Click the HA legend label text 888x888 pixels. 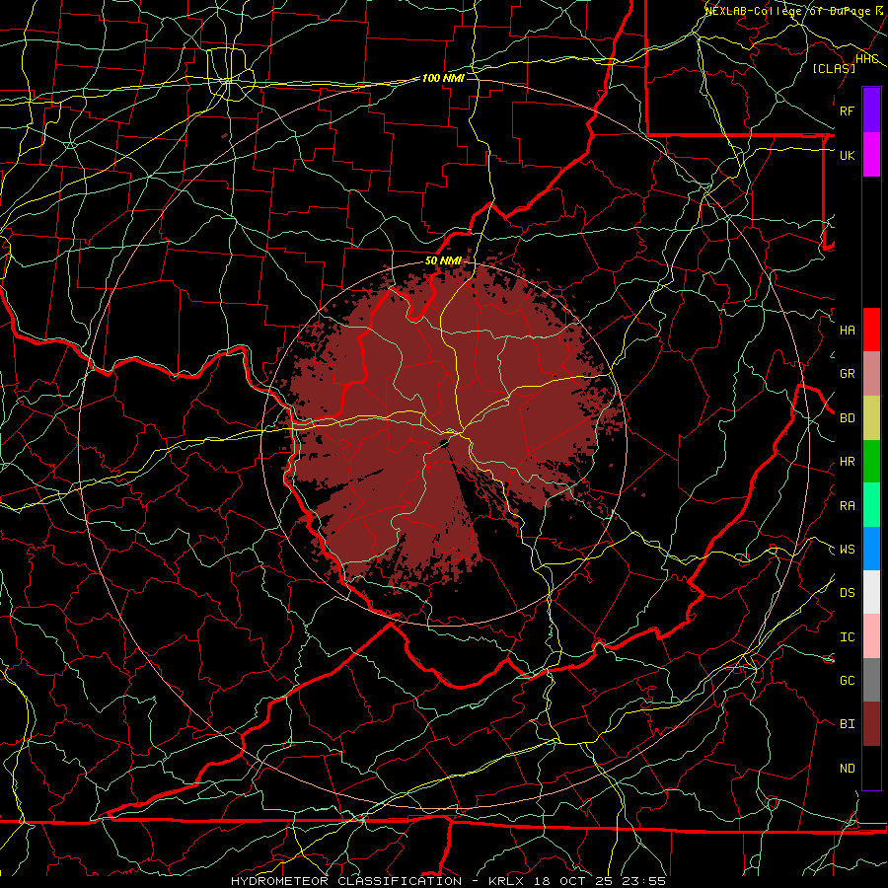click(847, 331)
